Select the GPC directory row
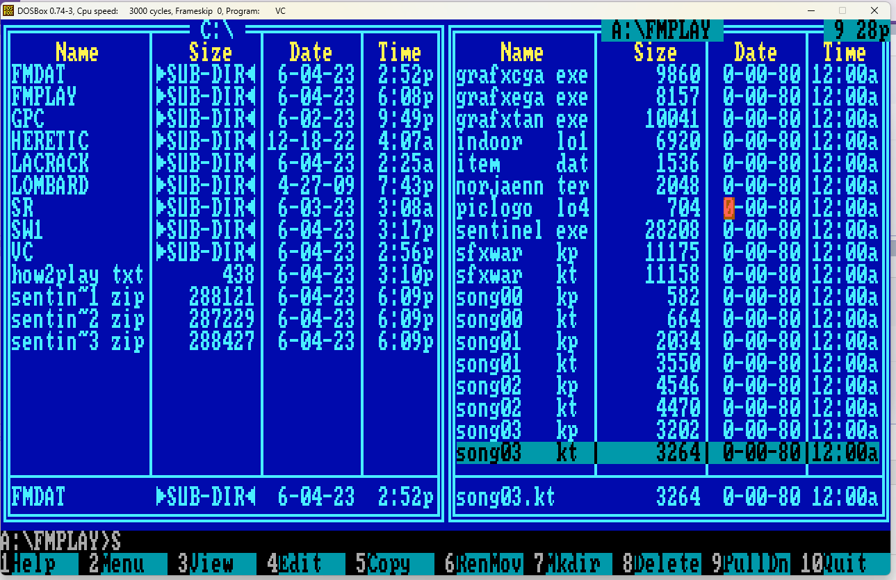The height and width of the screenshot is (580, 896). (222, 119)
